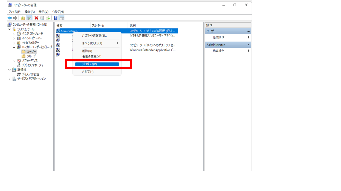Screen dimensions: 341x191
Task: Open Help via the blue question-mark toolbar icon
Action: (x=56, y=18)
